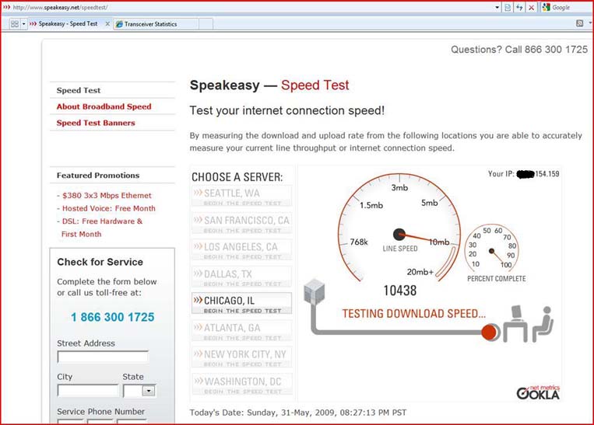Choose the Atlanta, GA server
This screenshot has width=594, height=425.
coord(241,330)
